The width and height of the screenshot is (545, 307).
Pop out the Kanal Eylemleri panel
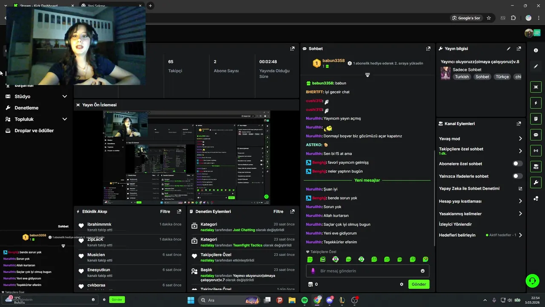click(519, 124)
